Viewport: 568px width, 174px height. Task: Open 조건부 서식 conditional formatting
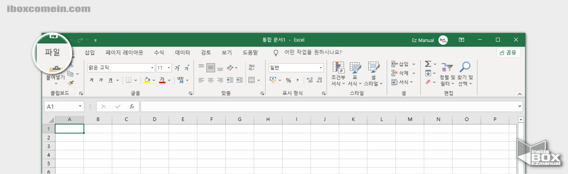[338, 74]
